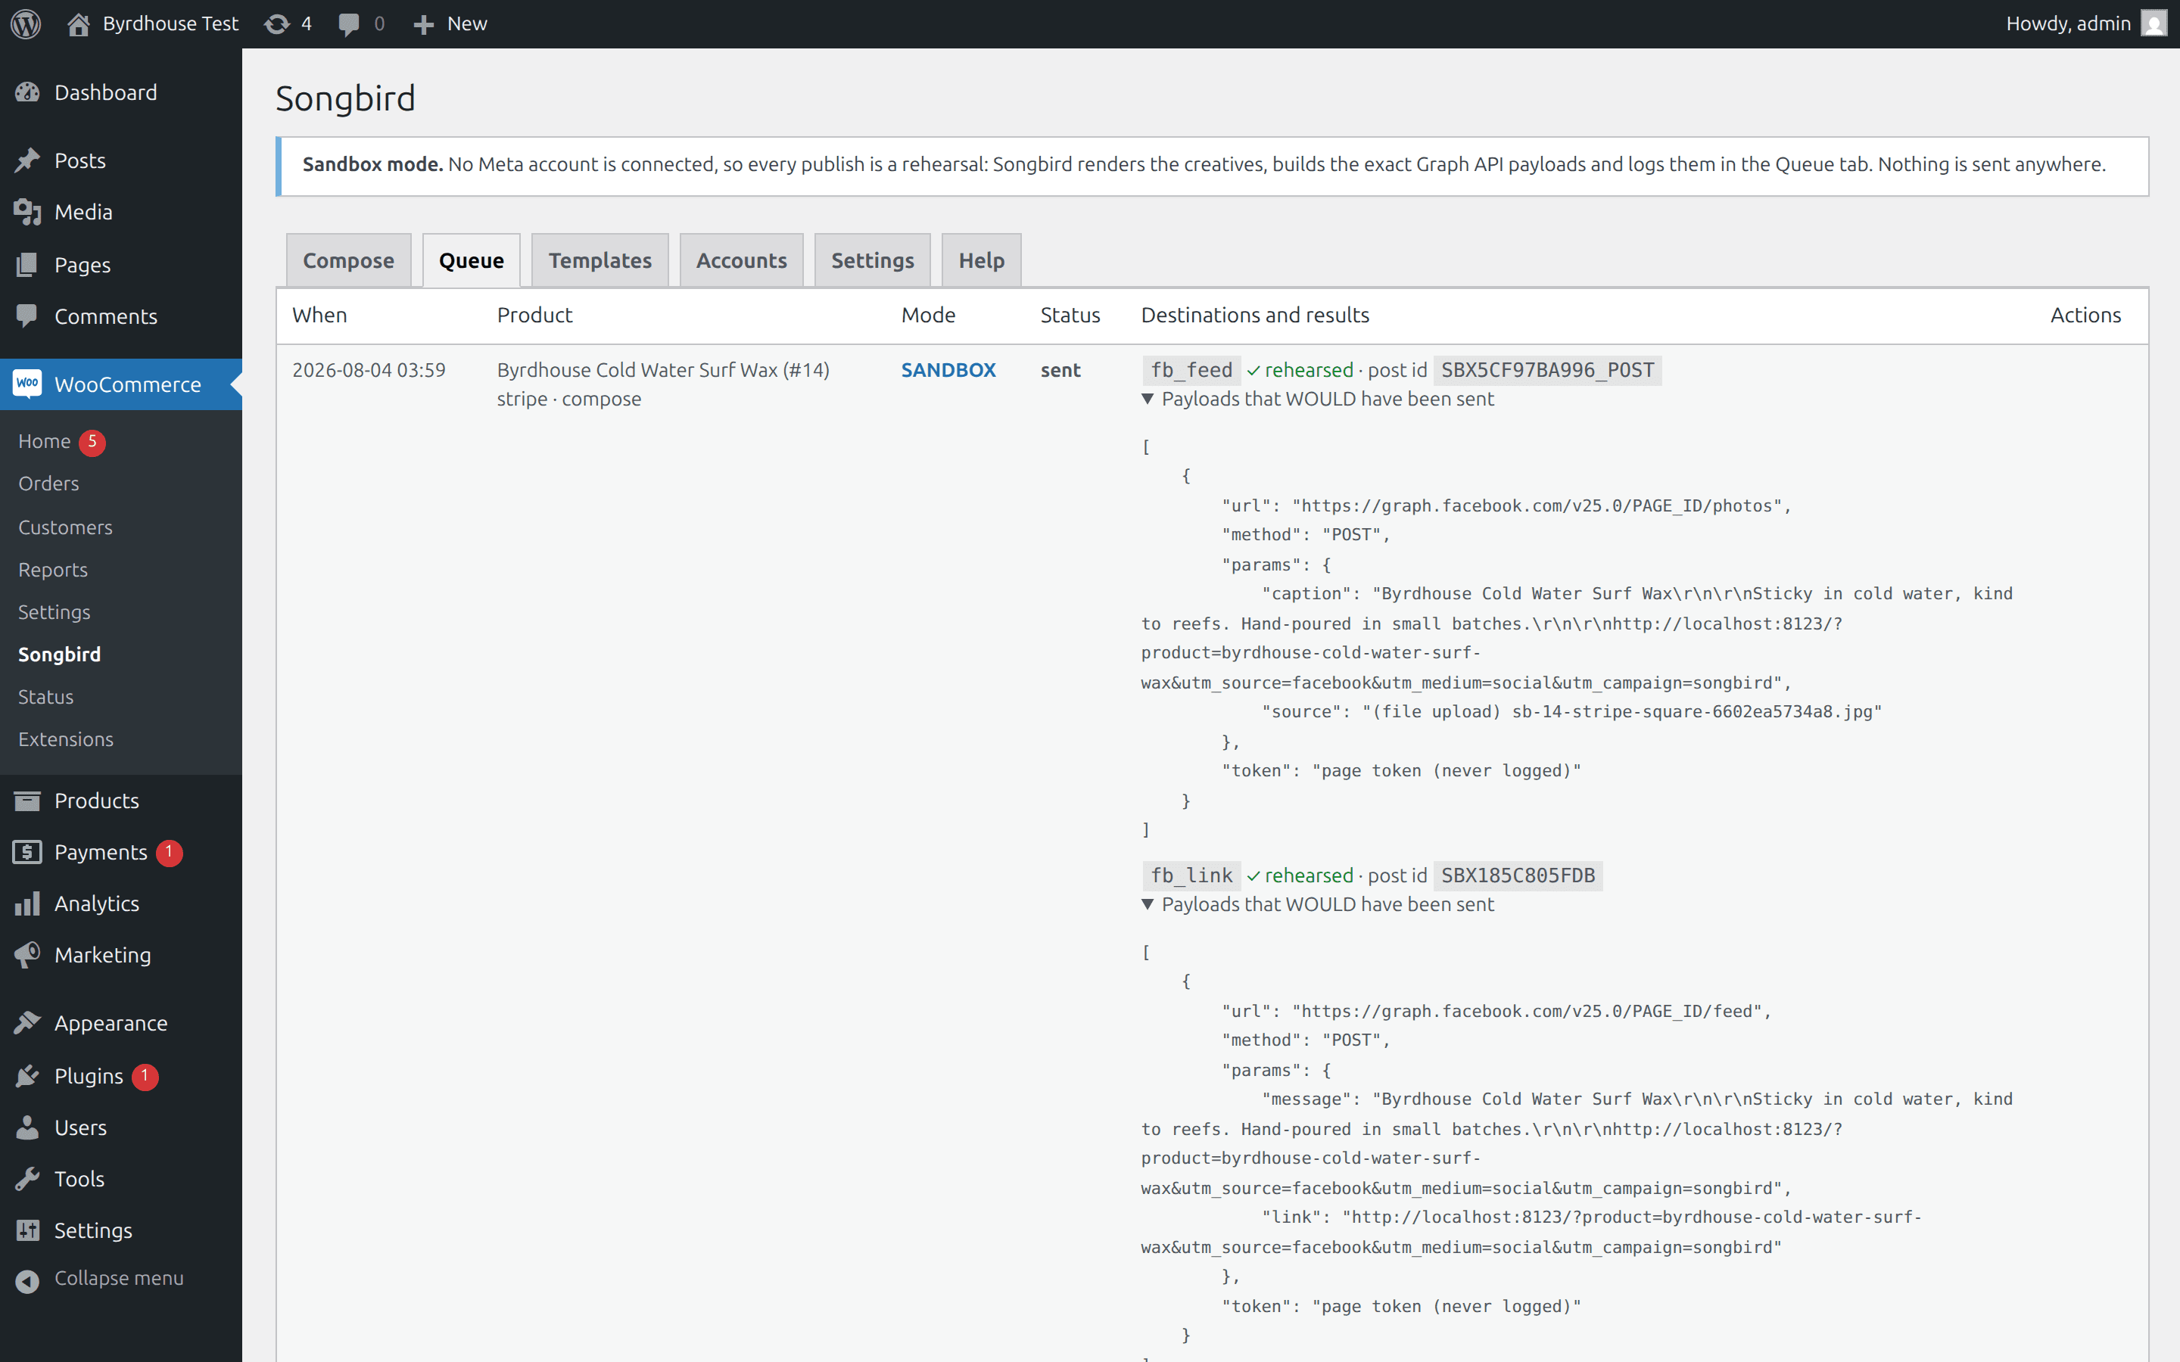The image size is (2180, 1362).
Task: Click the Payments dollar icon
Action: [x=27, y=851]
